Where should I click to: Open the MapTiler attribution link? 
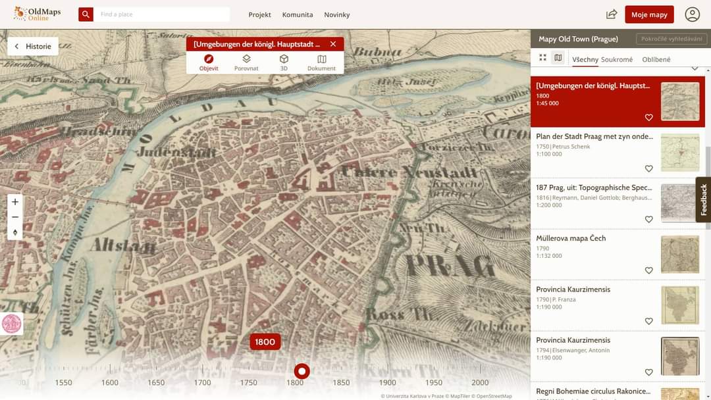click(458, 396)
